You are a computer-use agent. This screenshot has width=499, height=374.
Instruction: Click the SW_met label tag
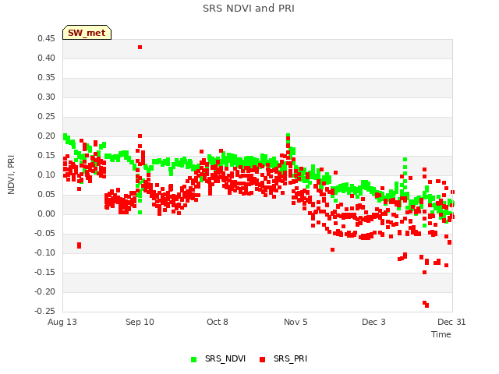[87, 33]
